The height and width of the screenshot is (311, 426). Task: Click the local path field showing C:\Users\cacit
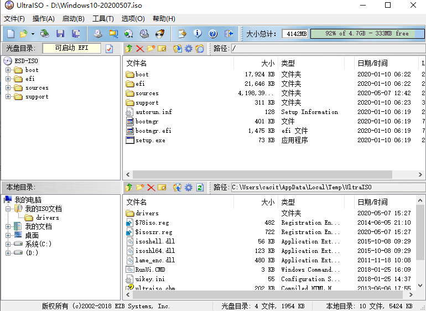(328, 187)
